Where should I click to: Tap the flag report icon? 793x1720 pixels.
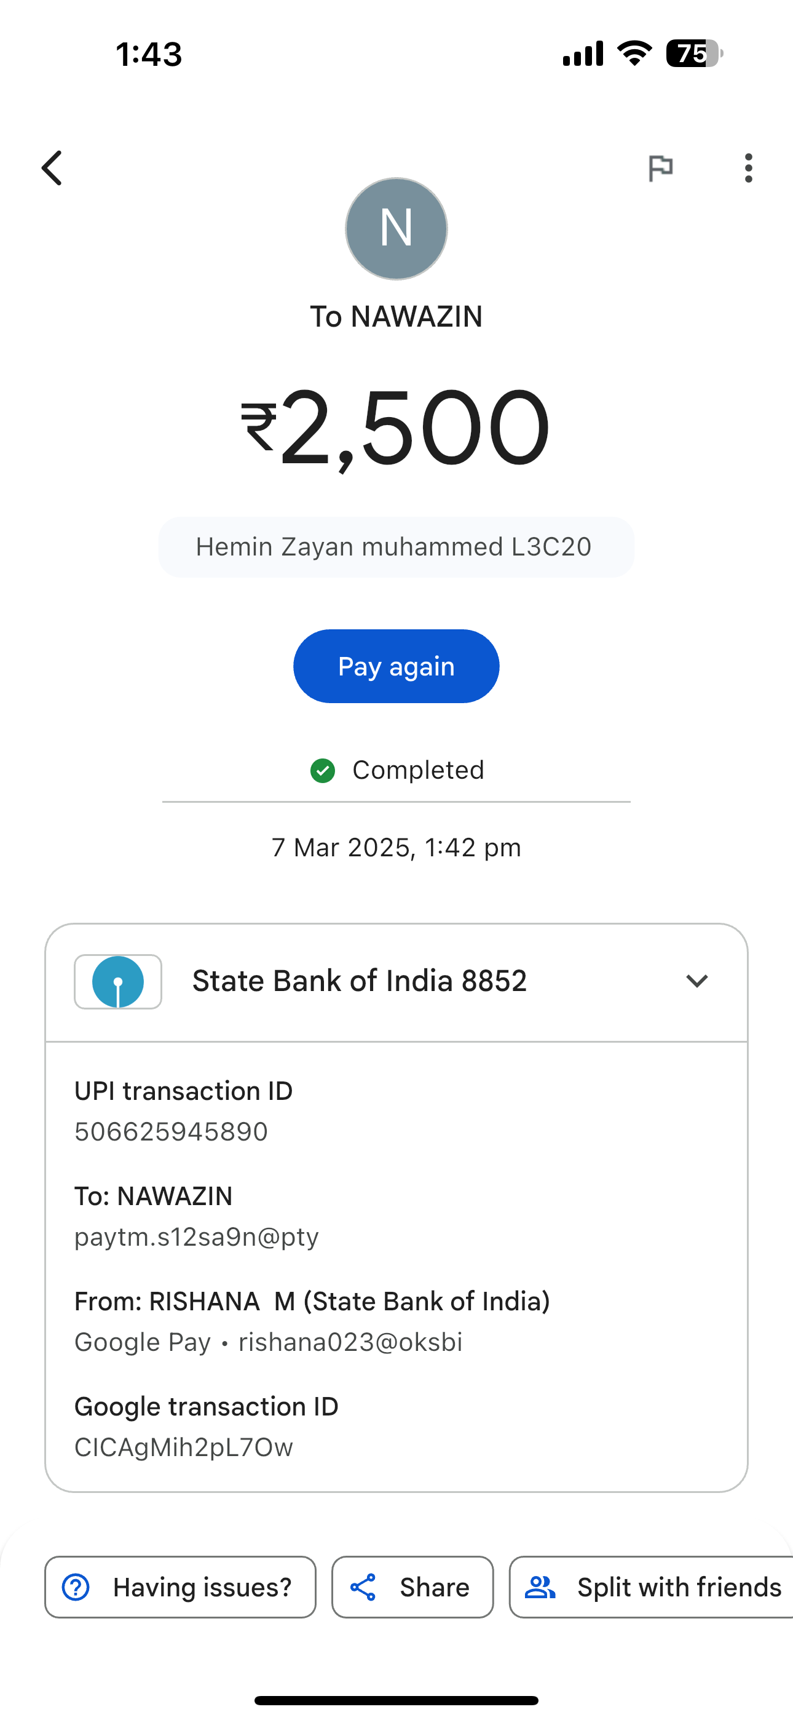tap(660, 167)
